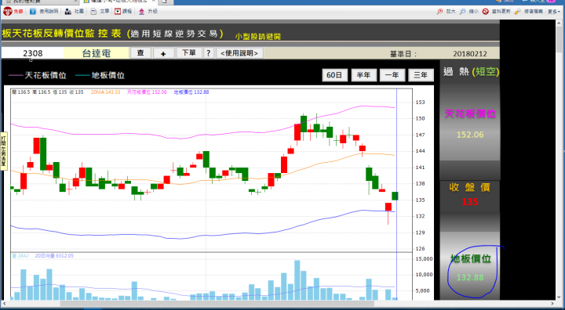Click the stock code field 2308
The image size is (565, 310).
(33, 53)
